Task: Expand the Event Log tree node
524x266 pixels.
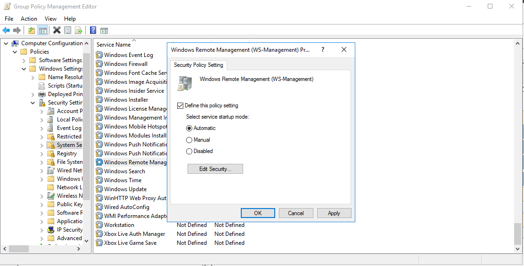Action: (42, 129)
